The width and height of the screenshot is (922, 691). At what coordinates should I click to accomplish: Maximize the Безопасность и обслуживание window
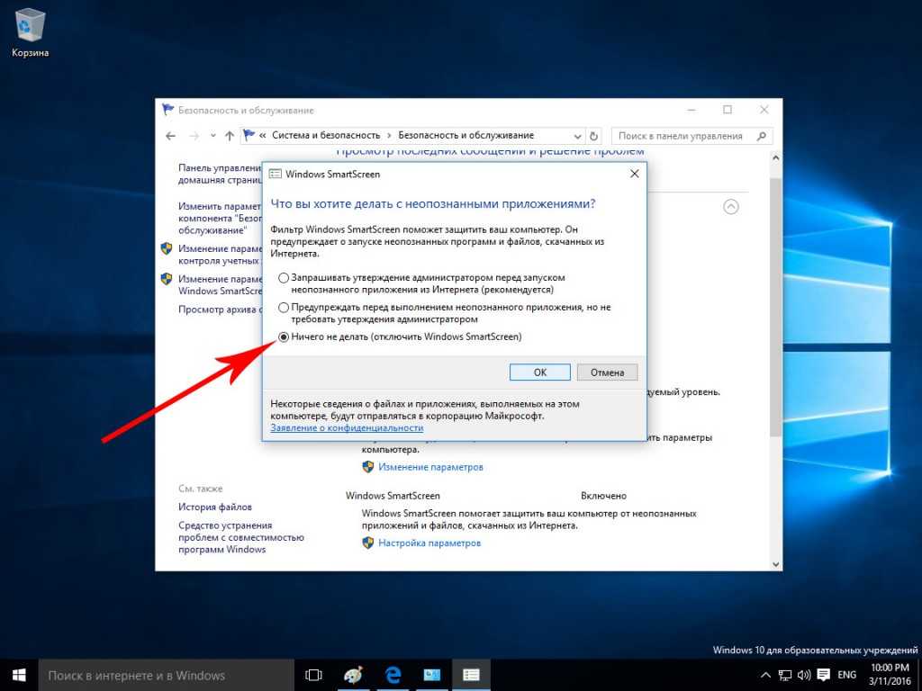tap(728, 110)
